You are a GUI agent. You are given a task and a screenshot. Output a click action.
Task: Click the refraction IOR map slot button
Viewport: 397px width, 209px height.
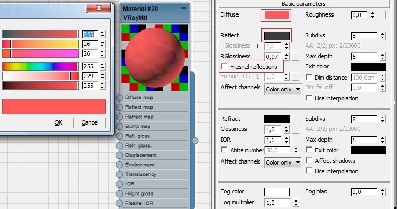[296, 140]
